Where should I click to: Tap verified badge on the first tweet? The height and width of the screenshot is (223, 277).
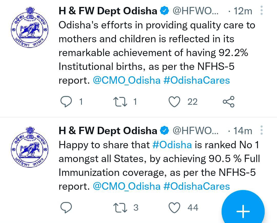(x=164, y=11)
